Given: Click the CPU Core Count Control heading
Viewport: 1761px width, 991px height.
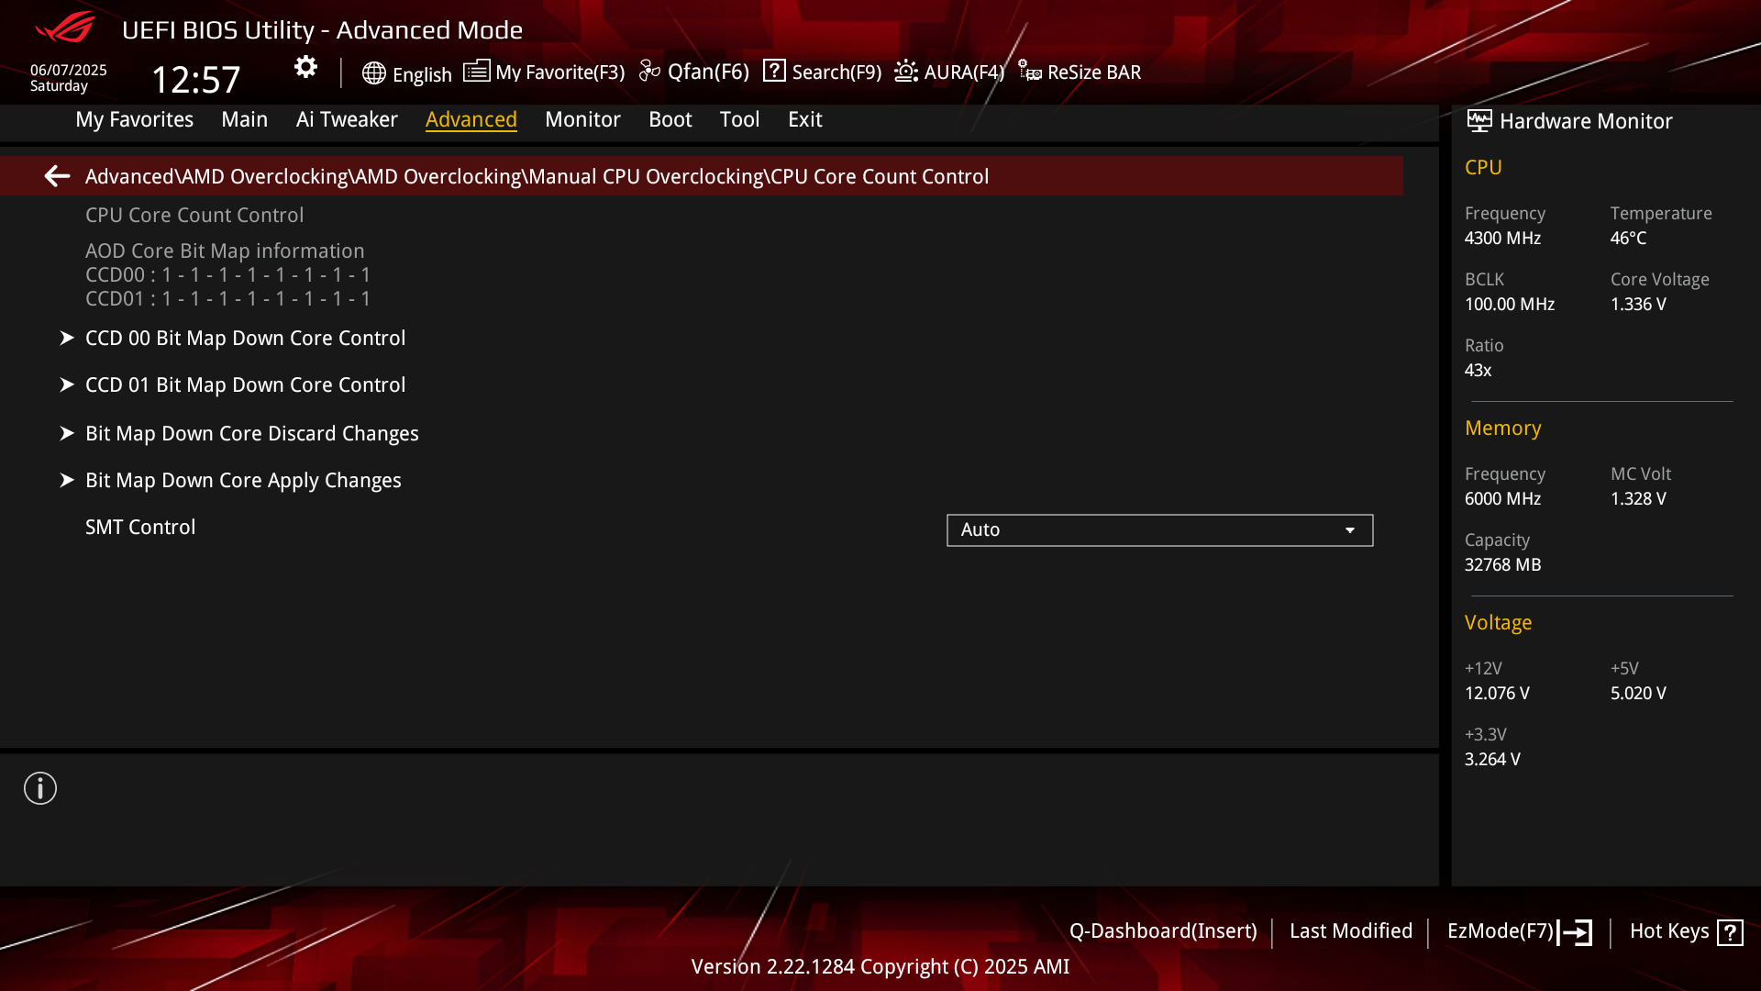Looking at the screenshot, I should pos(194,215).
